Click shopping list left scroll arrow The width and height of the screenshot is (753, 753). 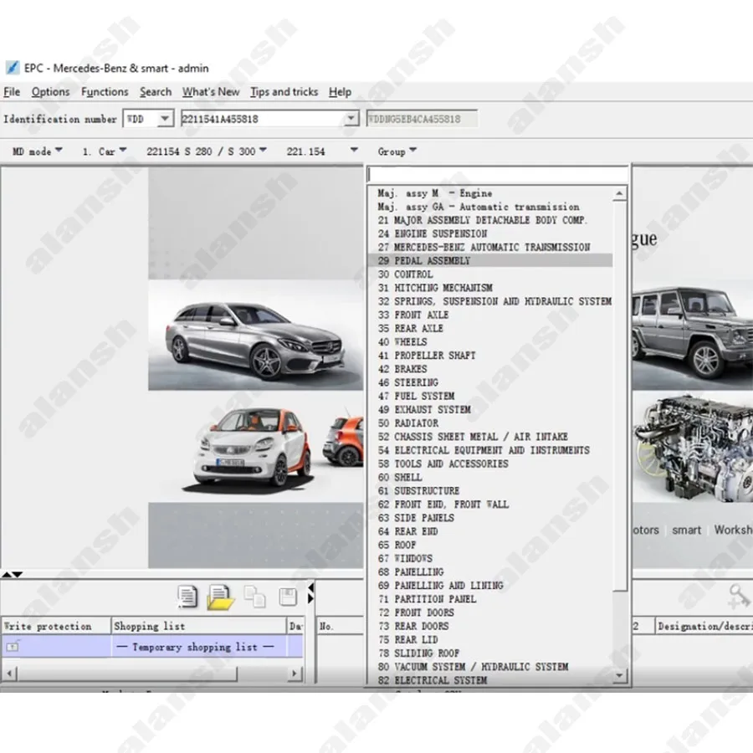pyautogui.click(x=9, y=674)
